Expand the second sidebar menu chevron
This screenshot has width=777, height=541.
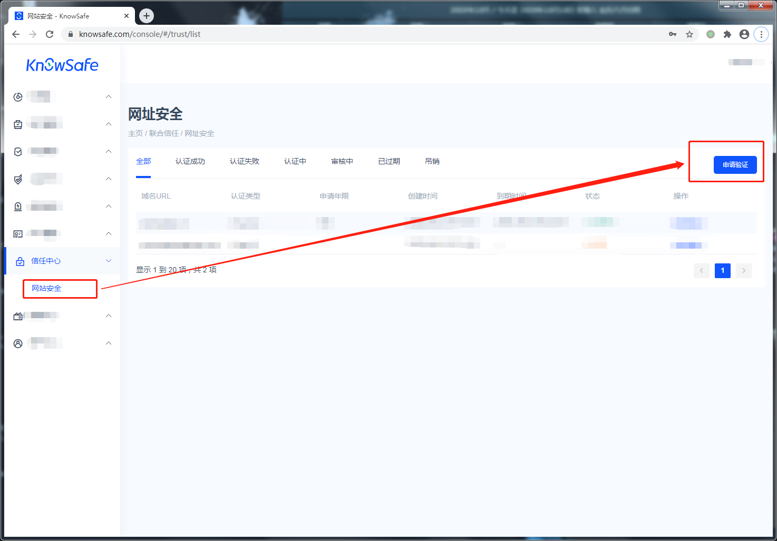[x=109, y=124]
